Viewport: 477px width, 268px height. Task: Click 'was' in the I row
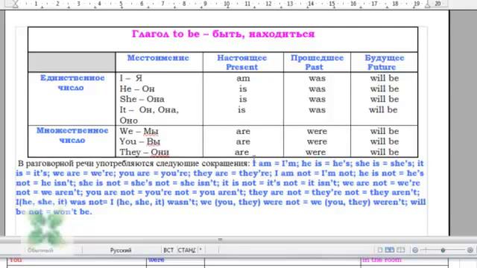[317, 79]
